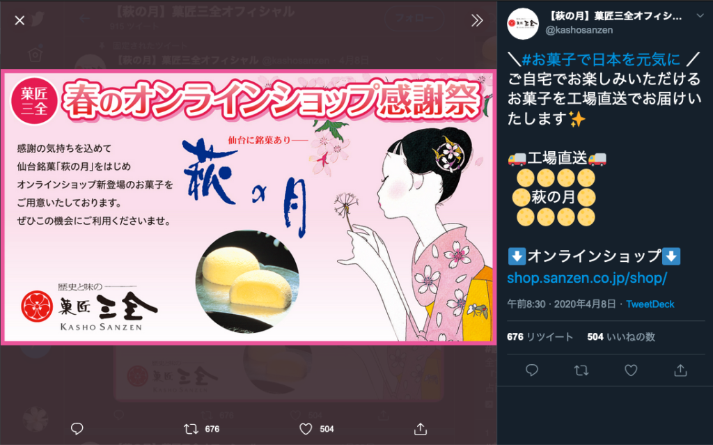Retweet via bottom overlay icon showing 676

(x=201, y=428)
